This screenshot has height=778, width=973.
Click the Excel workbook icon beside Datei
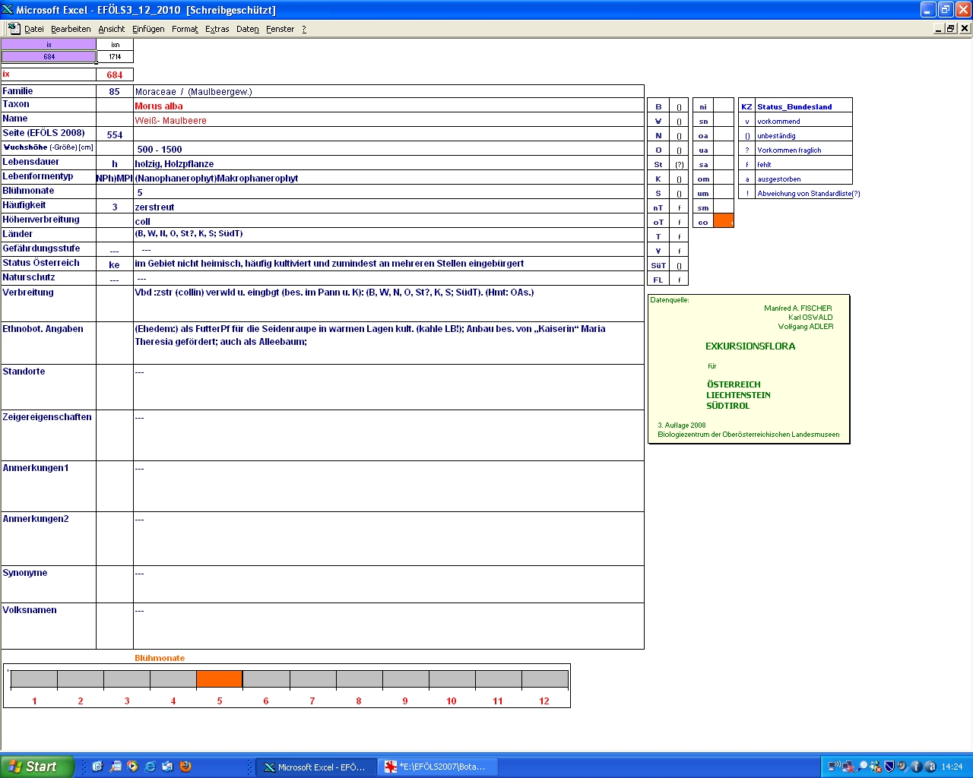pyautogui.click(x=14, y=28)
